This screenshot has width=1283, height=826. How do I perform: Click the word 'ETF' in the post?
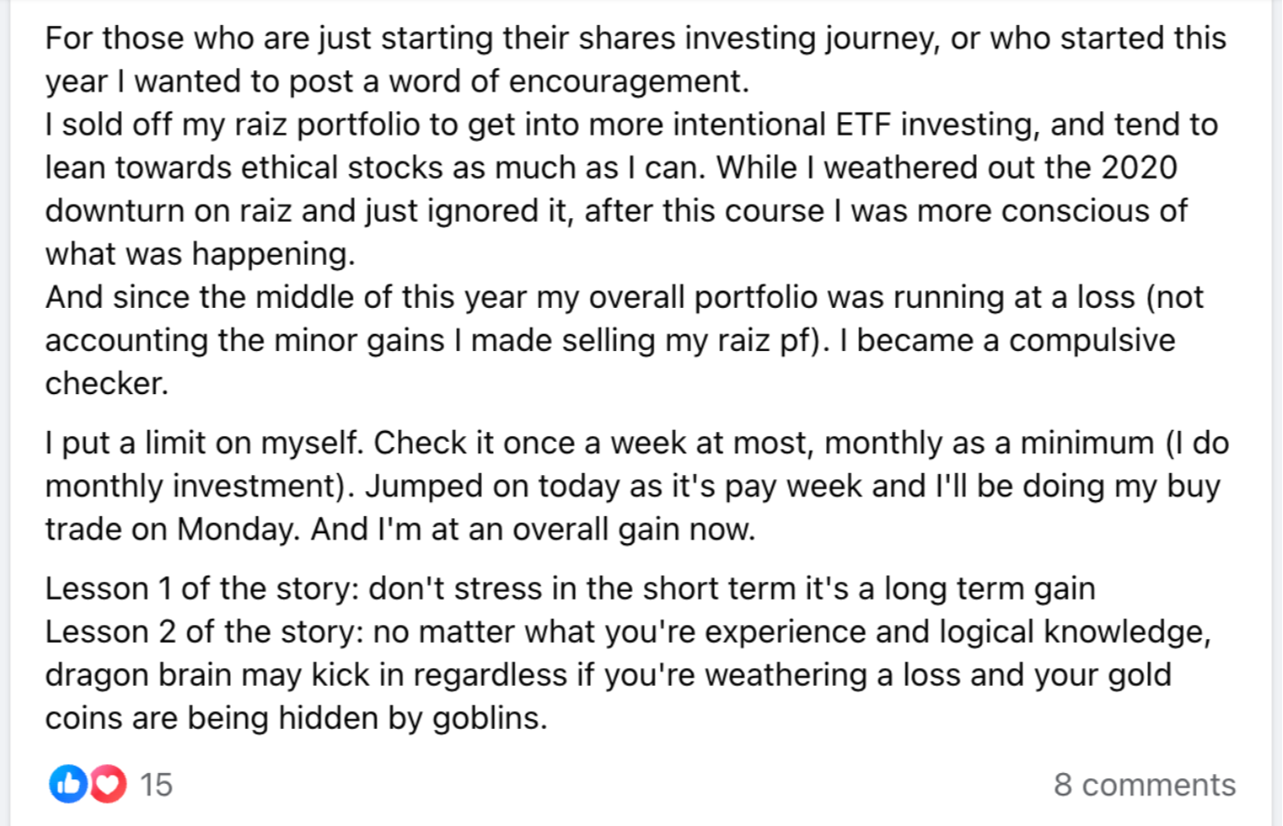pos(863,124)
